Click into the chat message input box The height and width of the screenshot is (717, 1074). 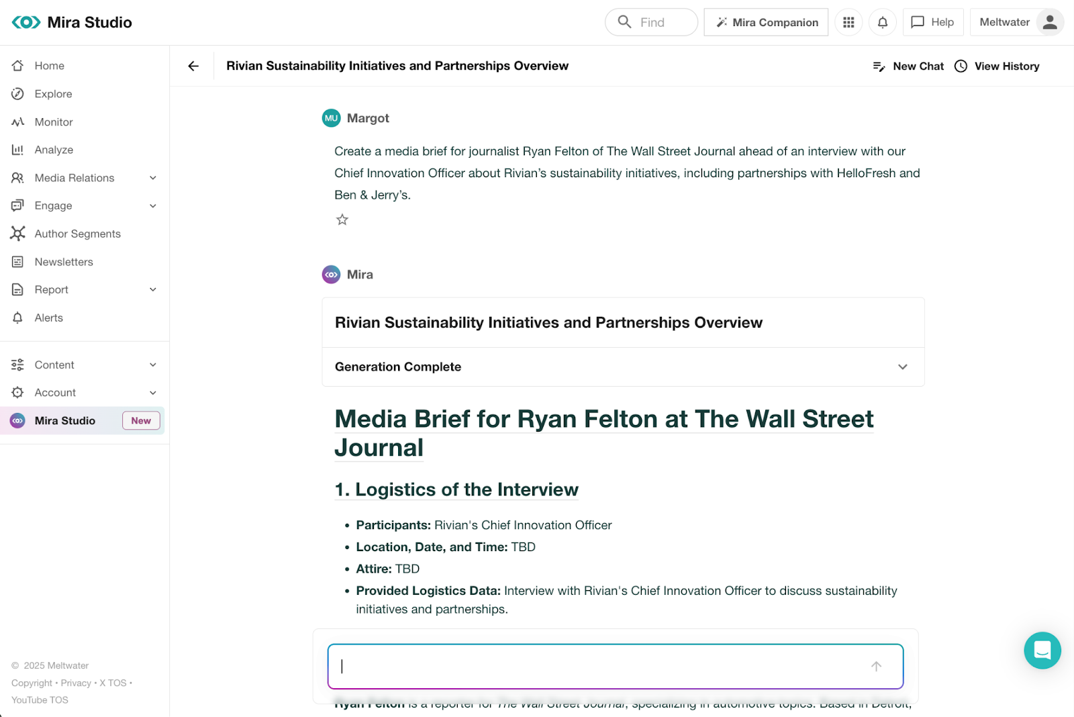point(616,666)
